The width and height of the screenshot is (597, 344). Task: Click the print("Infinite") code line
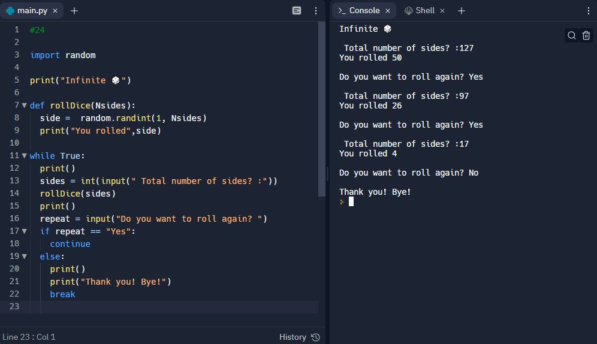(80, 80)
